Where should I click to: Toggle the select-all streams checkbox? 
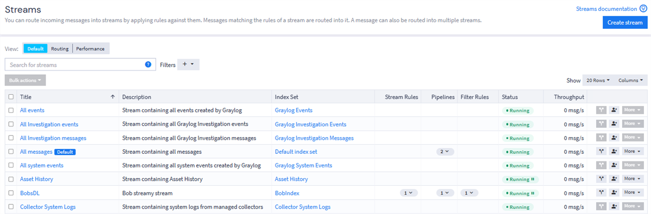11,97
